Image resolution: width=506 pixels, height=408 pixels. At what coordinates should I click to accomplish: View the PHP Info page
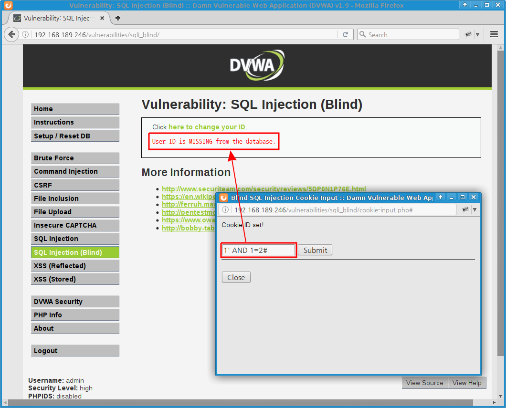[75, 315]
